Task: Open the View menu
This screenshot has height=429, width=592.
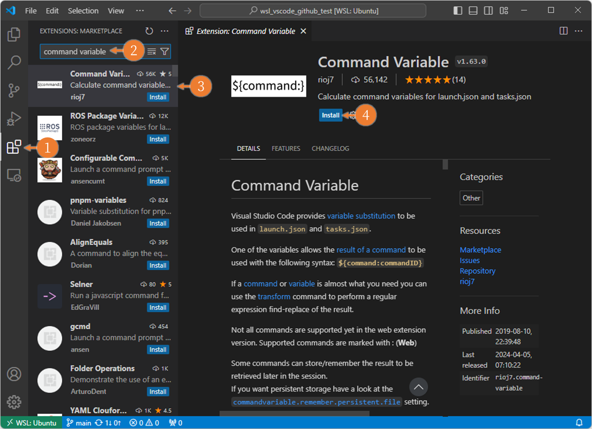Action: pyautogui.click(x=116, y=11)
